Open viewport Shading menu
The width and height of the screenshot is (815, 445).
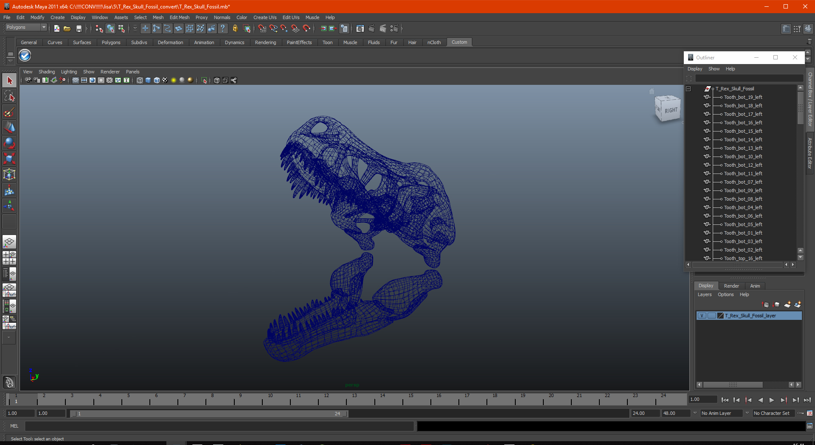47,72
